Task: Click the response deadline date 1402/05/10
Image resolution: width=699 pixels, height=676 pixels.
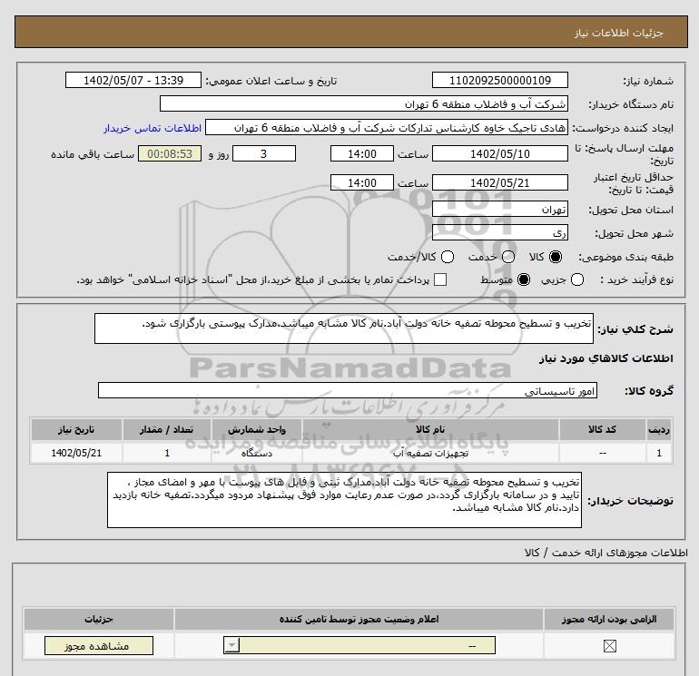Action: point(499,153)
